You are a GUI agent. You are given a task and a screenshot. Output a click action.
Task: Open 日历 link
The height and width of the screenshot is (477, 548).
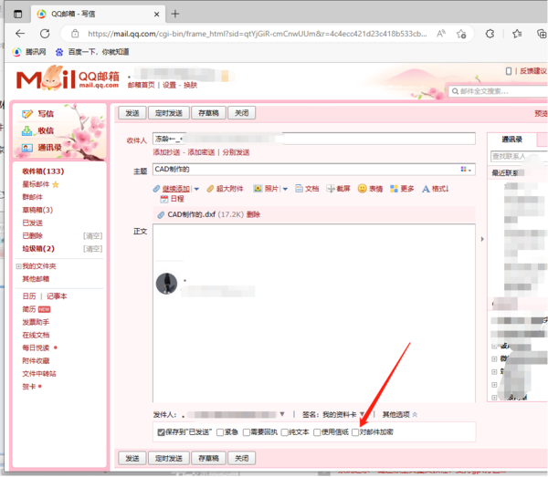pos(29,296)
